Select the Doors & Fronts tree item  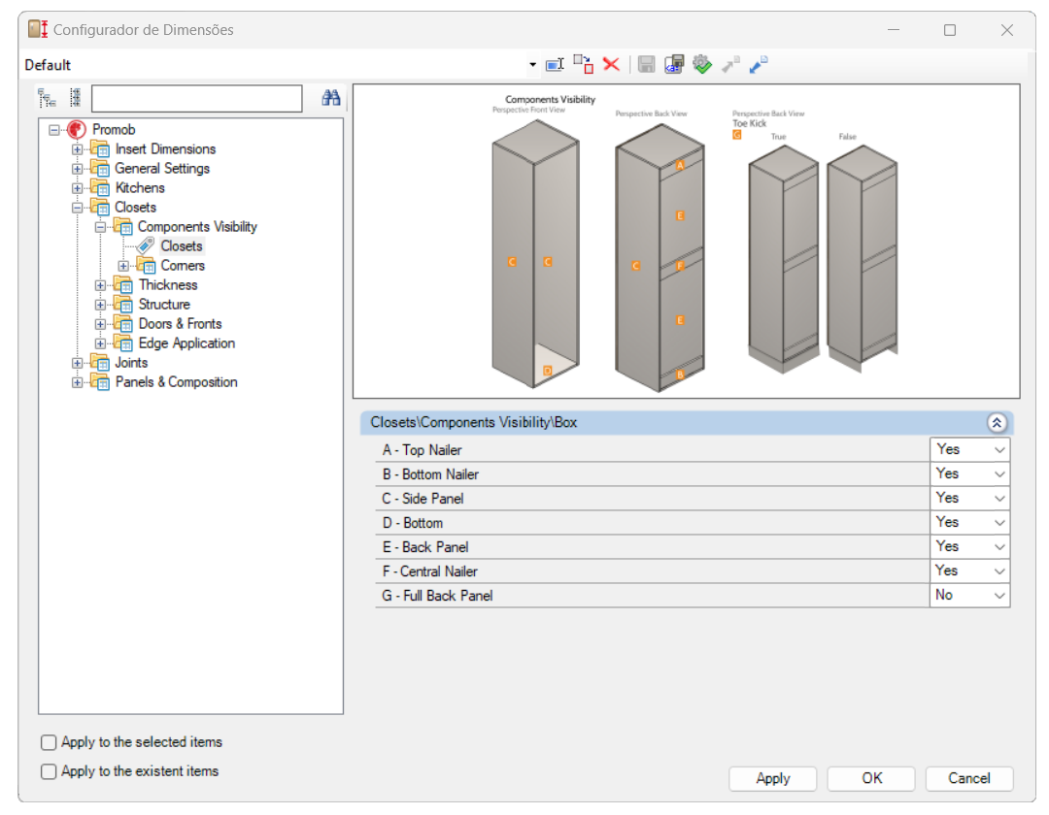tap(180, 324)
